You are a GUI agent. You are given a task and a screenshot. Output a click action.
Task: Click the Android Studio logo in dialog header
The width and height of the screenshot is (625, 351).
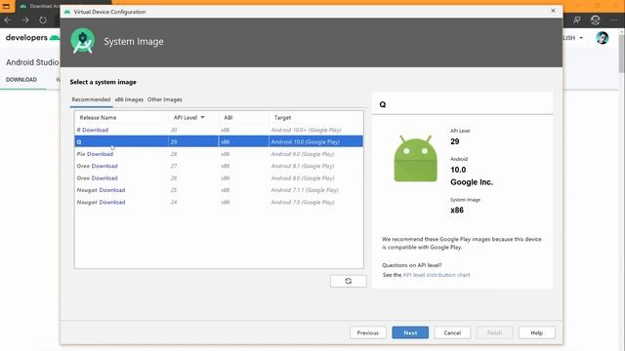pyautogui.click(x=82, y=41)
